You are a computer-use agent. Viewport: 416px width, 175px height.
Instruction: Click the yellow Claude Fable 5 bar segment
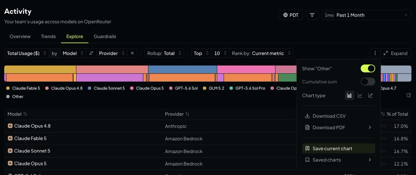[x=40, y=69]
